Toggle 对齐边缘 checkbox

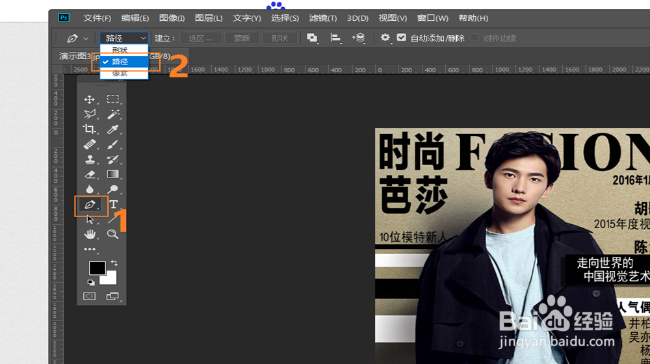click(x=474, y=38)
